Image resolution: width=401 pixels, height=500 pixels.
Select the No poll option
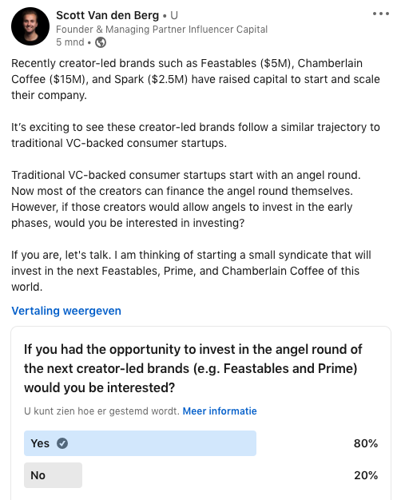pos(53,475)
